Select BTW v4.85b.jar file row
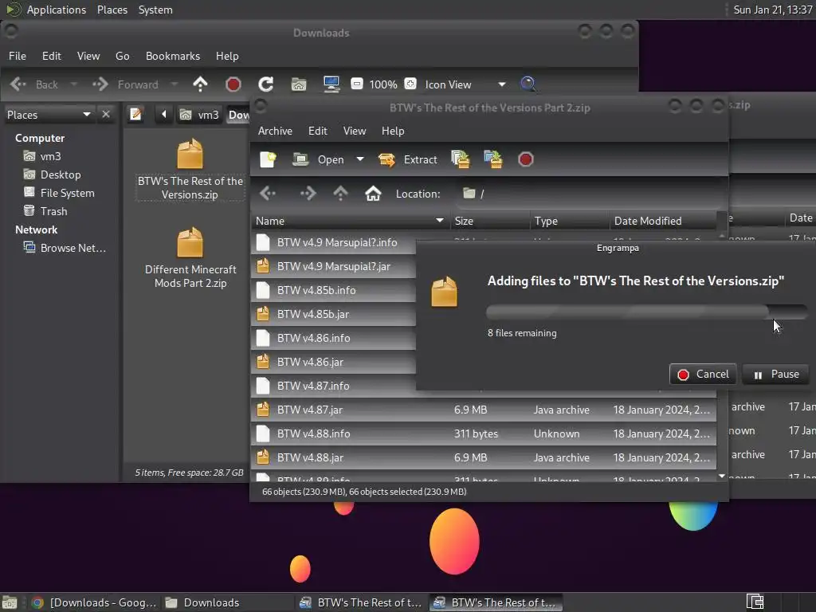This screenshot has height=612, width=816. [x=334, y=314]
